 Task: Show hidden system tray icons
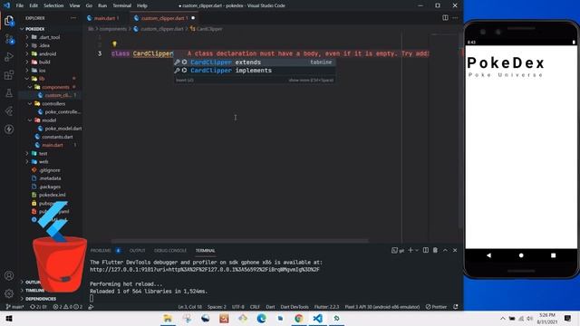click(502, 318)
